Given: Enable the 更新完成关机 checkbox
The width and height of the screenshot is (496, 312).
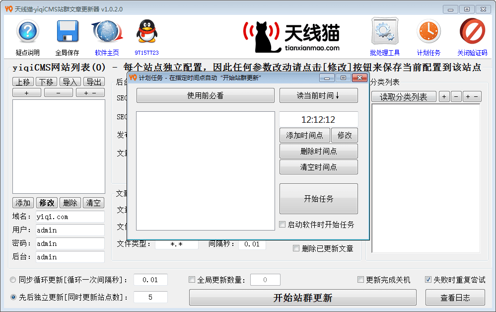Looking at the screenshot, I should point(360,279).
